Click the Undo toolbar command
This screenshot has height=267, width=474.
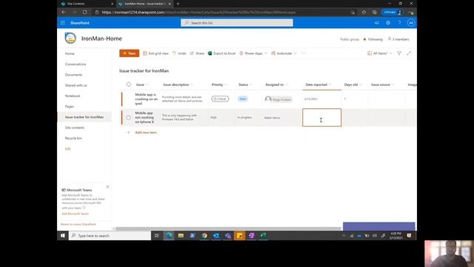tap(179, 53)
